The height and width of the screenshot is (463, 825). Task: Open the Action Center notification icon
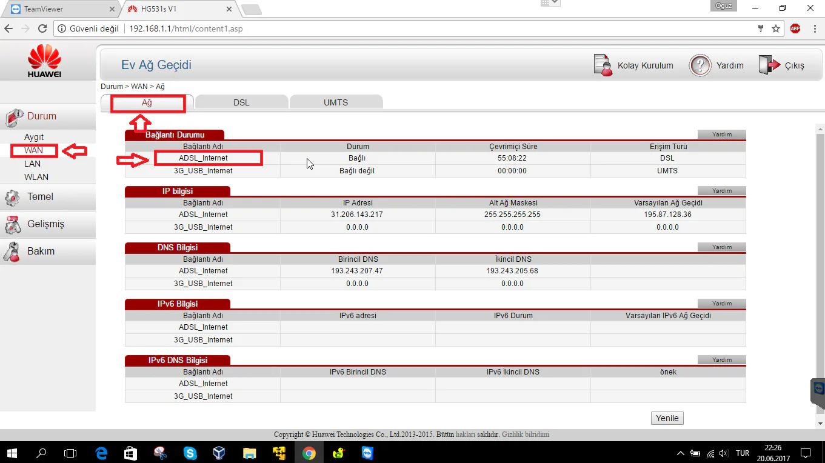(806, 453)
